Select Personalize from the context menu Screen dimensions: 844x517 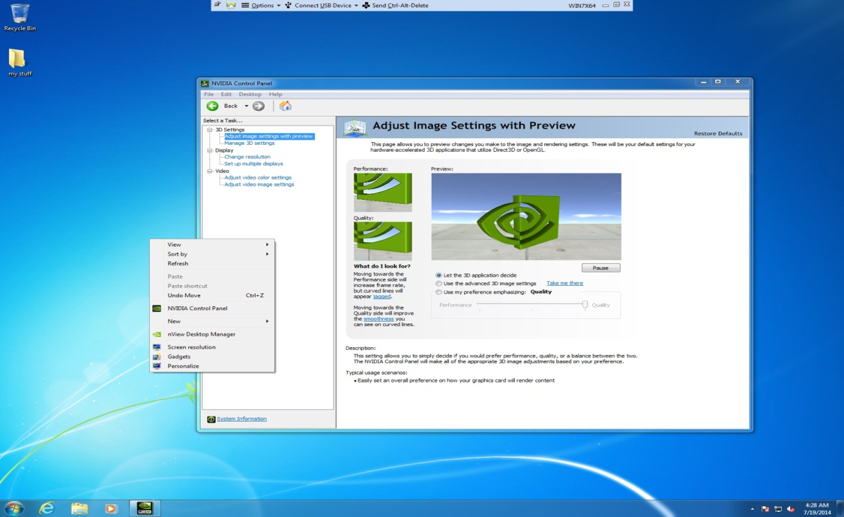[183, 366]
